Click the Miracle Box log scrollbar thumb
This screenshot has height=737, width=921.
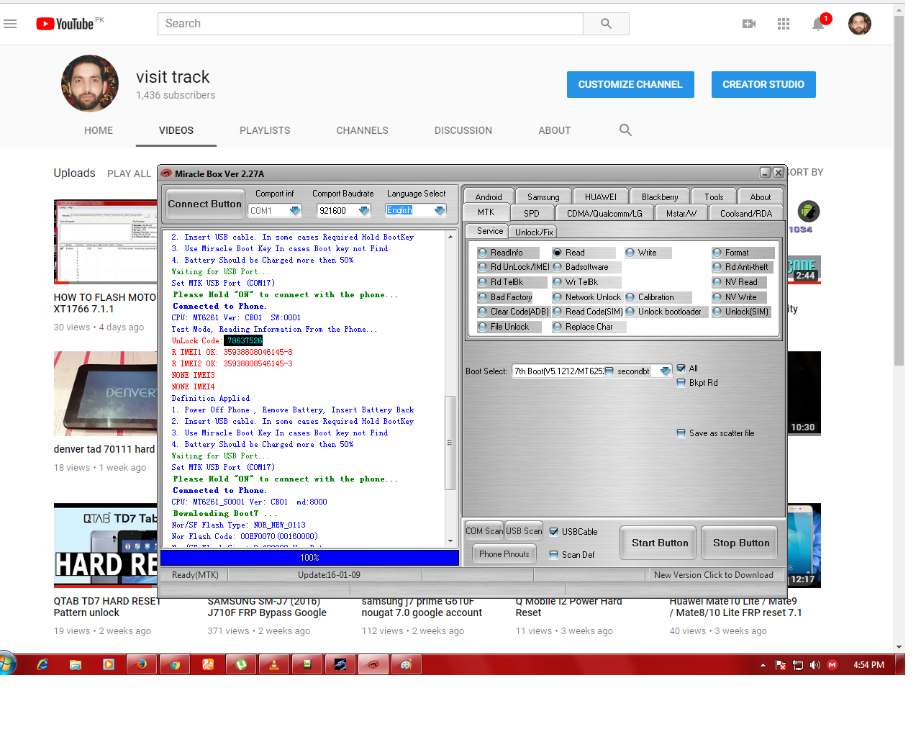point(450,443)
